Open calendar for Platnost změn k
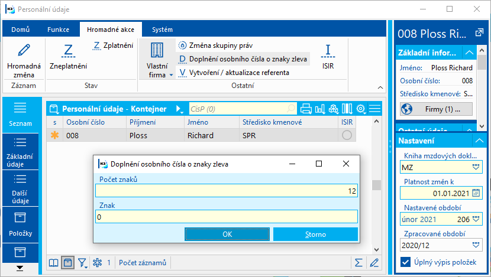The image size is (491, 277). [x=476, y=193]
